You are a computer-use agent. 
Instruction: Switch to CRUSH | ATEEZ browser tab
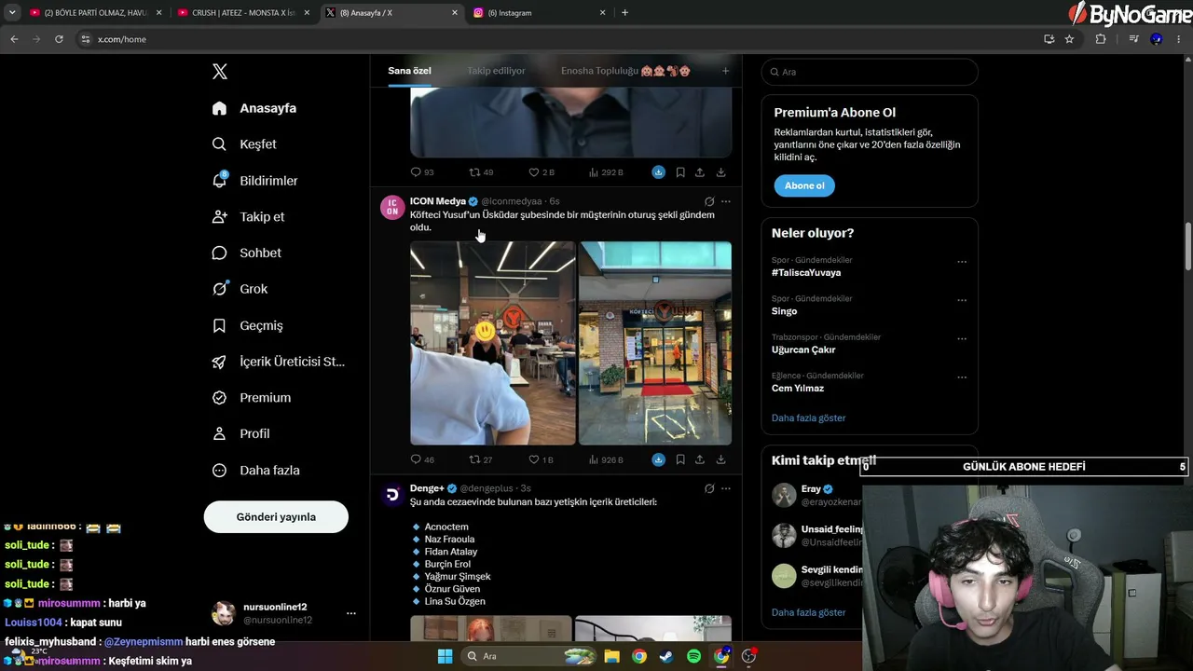click(243, 13)
